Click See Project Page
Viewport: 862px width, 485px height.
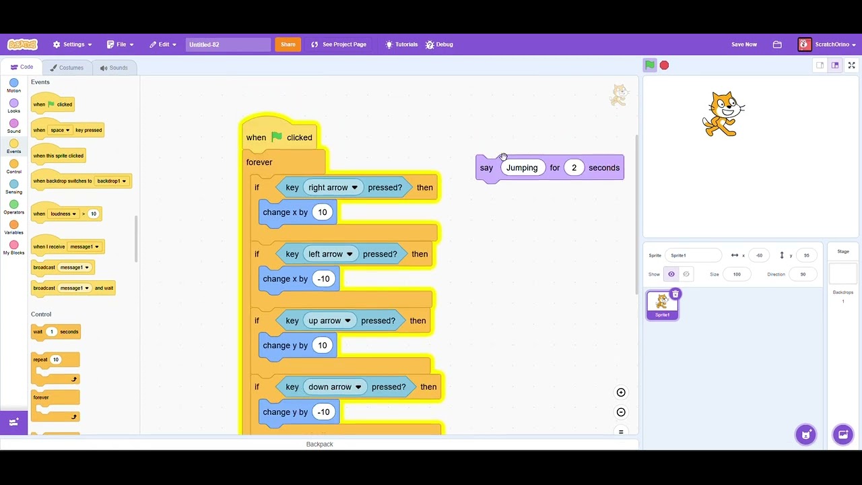[339, 44]
